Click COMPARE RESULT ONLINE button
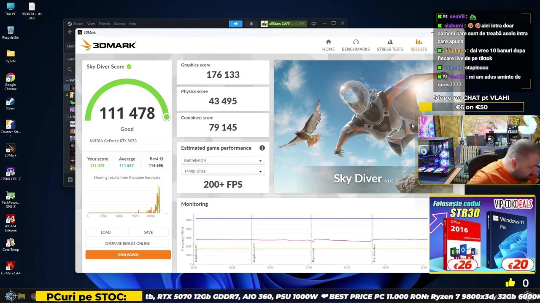540x303 pixels. pyautogui.click(x=127, y=243)
